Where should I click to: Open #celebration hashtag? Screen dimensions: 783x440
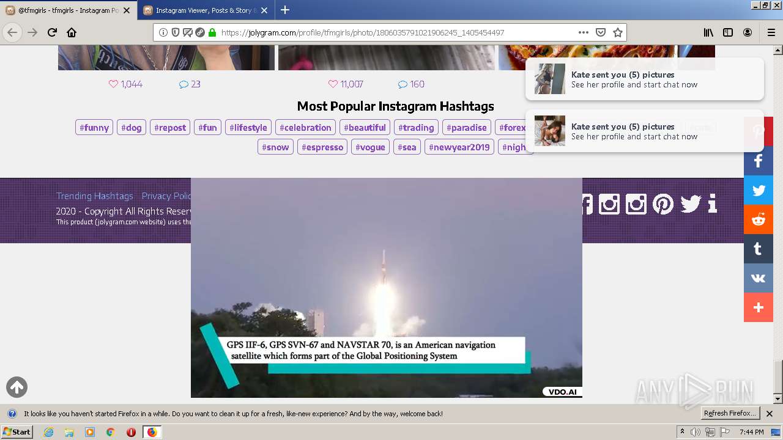305,128
